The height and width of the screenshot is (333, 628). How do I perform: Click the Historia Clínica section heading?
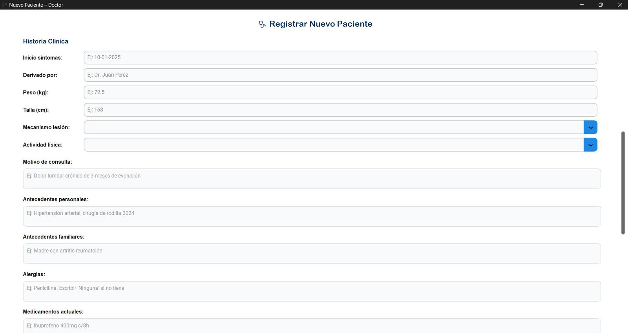(x=46, y=41)
